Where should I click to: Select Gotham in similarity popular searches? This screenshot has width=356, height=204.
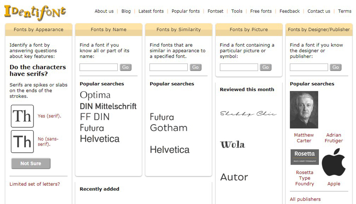point(168,128)
